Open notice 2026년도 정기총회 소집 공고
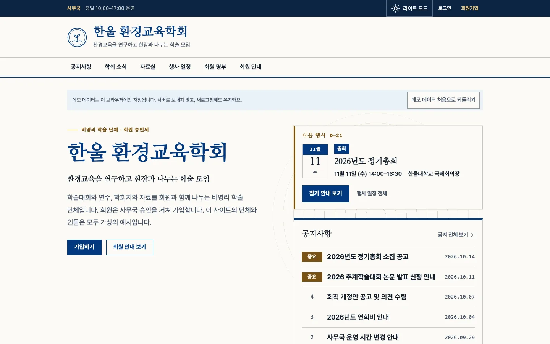 (368, 257)
